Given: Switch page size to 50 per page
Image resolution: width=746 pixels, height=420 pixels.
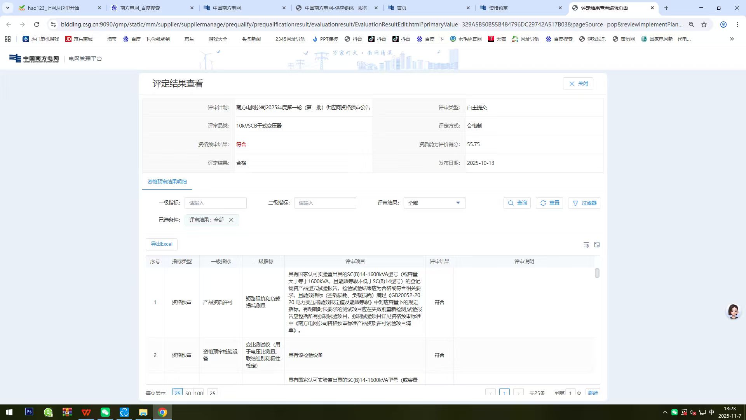Looking at the screenshot, I should [x=188, y=393].
